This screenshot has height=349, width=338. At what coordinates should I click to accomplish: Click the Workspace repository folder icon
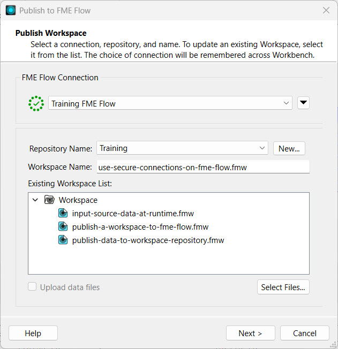[x=50, y=200]
